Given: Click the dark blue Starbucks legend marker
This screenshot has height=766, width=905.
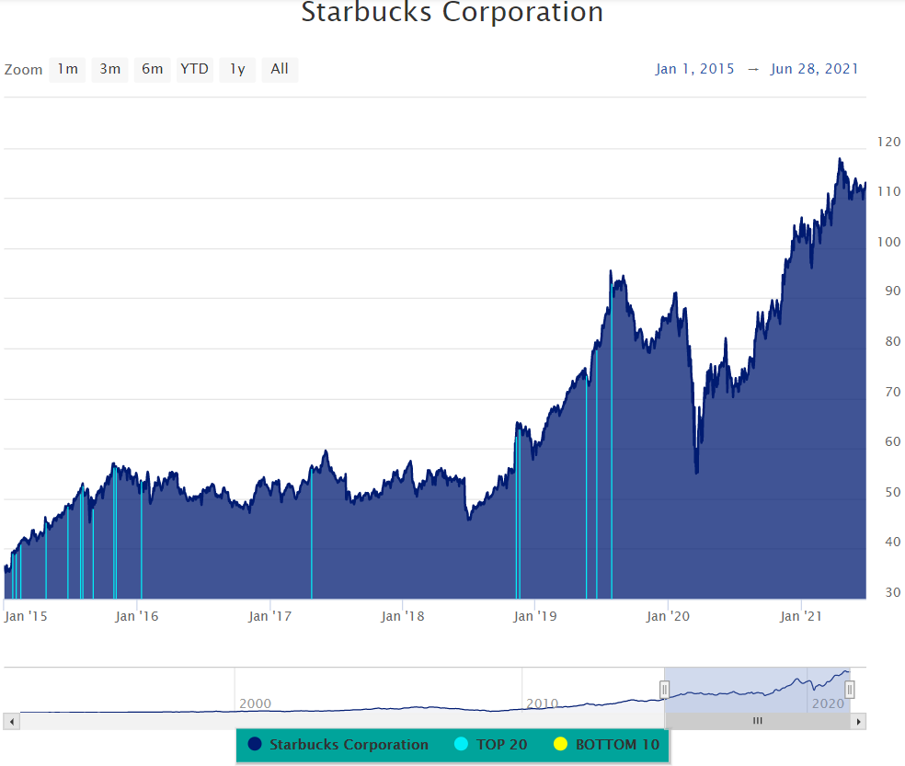Looking at the screenshot, I should coord(255,744).
